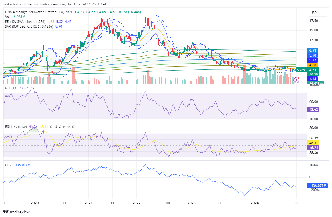Click the SkylosJim published on TradingView.com header
This screenshot has height=217, width=332.
click(54, 4)
